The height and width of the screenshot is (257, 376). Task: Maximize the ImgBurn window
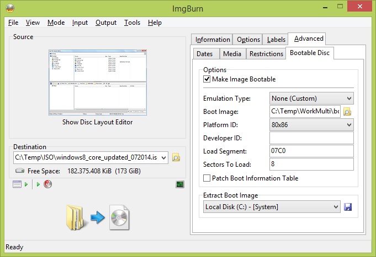(340, 7)
